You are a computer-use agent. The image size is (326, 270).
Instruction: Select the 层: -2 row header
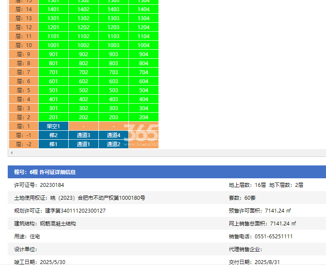pyautogui.click(x=24, y=144)
